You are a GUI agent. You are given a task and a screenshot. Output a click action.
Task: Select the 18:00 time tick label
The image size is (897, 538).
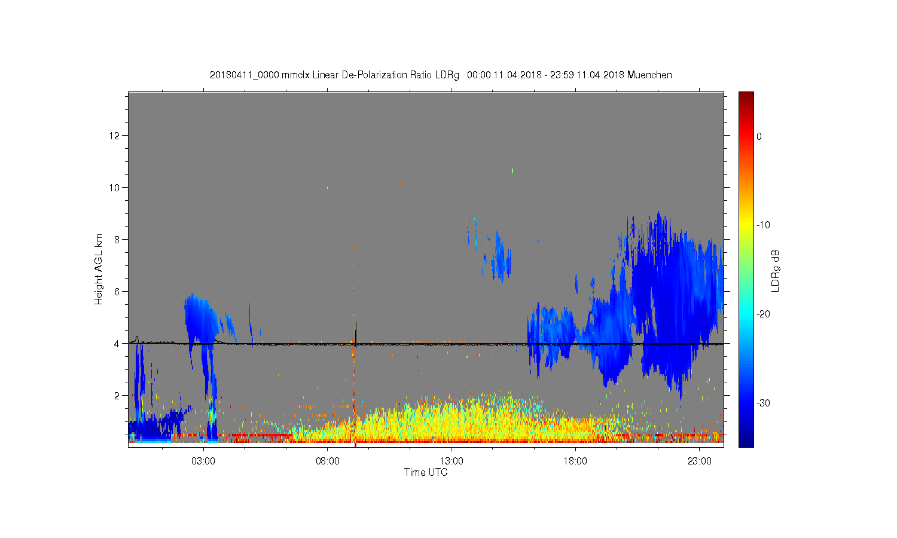point(575,461)
